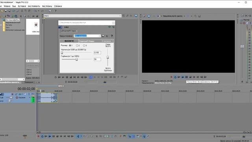Click the What's This help icon in main toolbar

55,11
